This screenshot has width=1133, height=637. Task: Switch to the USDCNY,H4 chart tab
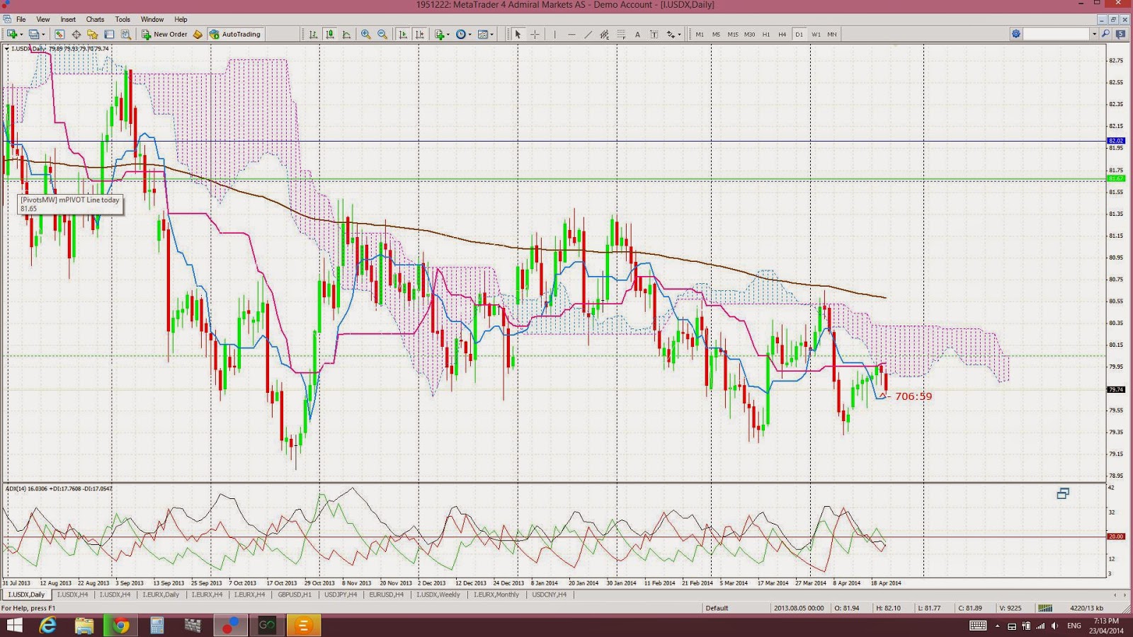pyautogui.click(x=549, y=595)
